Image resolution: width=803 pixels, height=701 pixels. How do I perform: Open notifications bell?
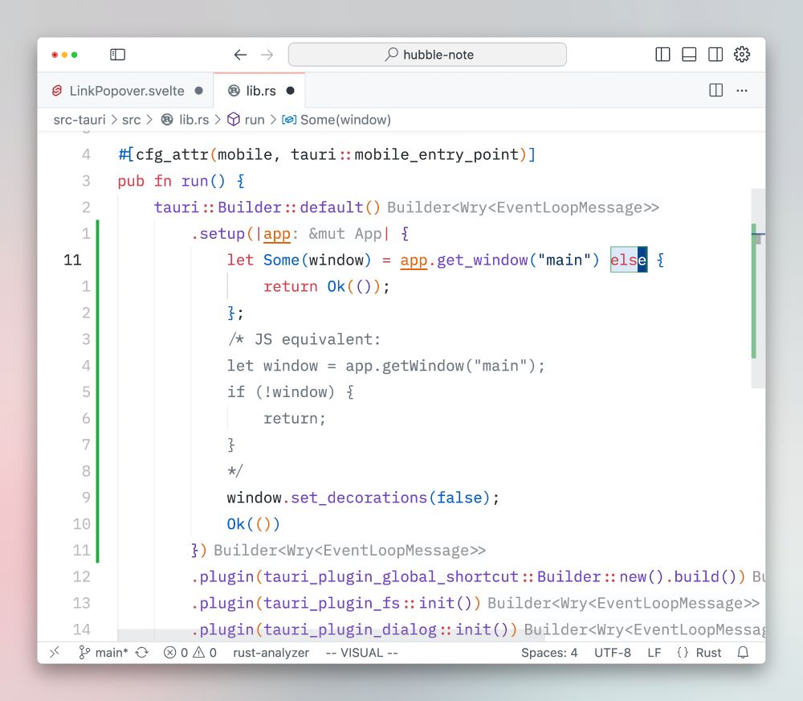(x=743, y=652)
